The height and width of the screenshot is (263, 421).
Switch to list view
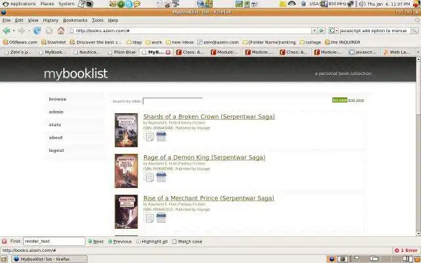point(339,100)
